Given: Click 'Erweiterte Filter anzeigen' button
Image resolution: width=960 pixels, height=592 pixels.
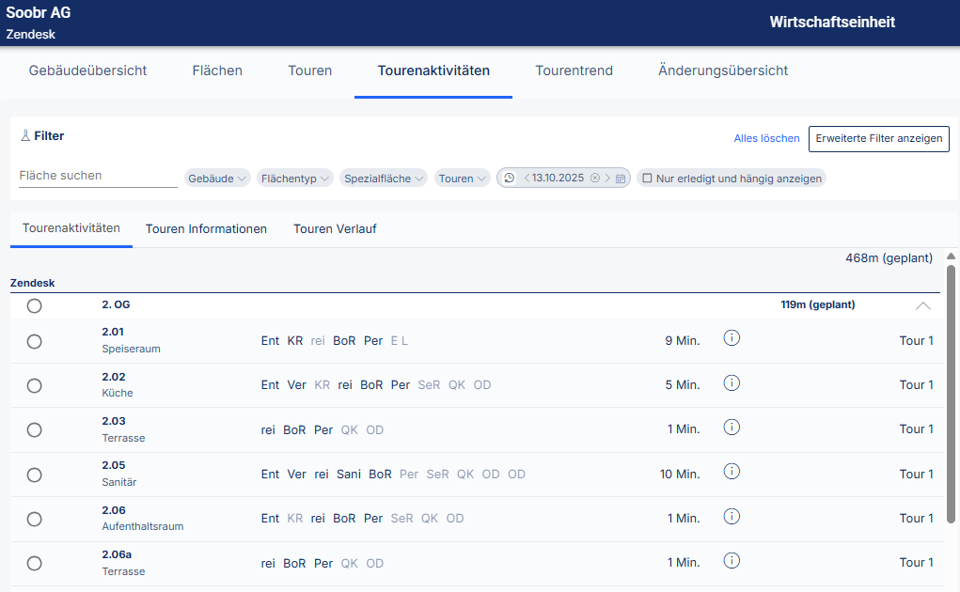Looking at the screenshot, I should coord(878,138).
